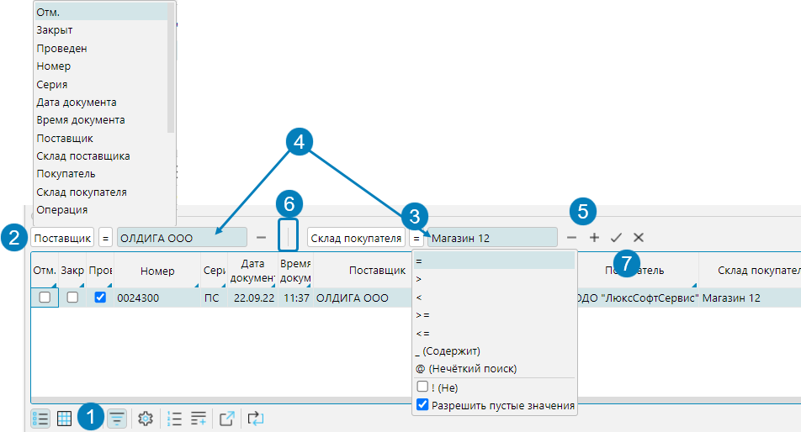801x432 pixels.
Task: Choose Время документа in the field list
Action: click(x=101, y=120)
